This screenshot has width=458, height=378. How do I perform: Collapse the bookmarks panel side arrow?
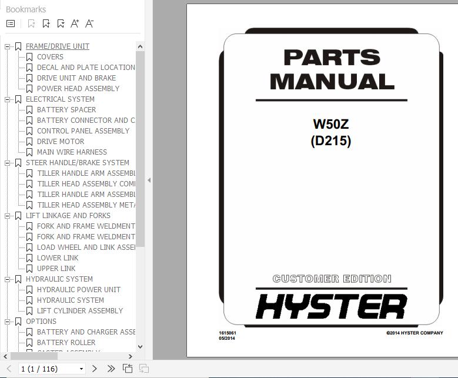point(149,180)
